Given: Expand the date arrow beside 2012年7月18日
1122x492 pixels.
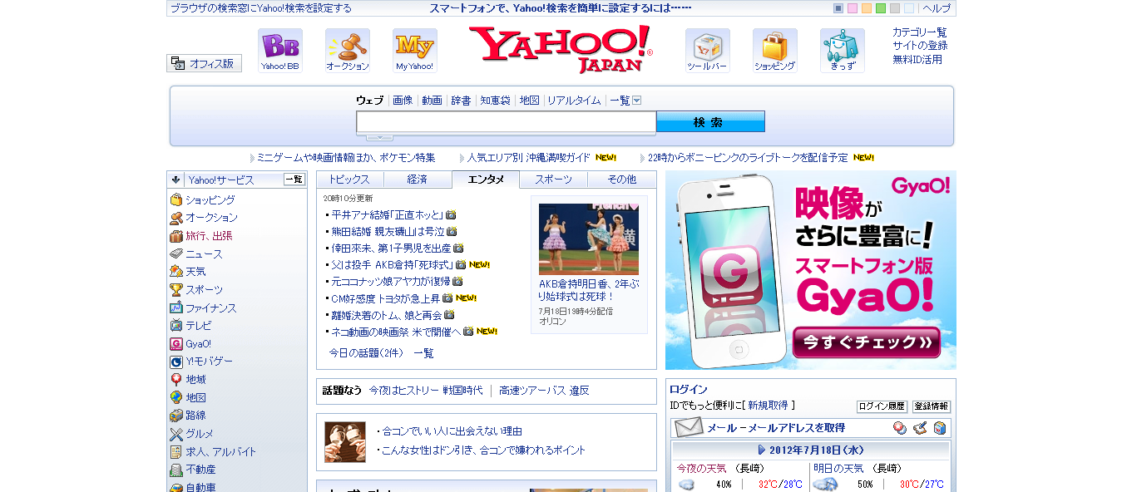Looking at the screenshot, I should click(x=762, y=450).
